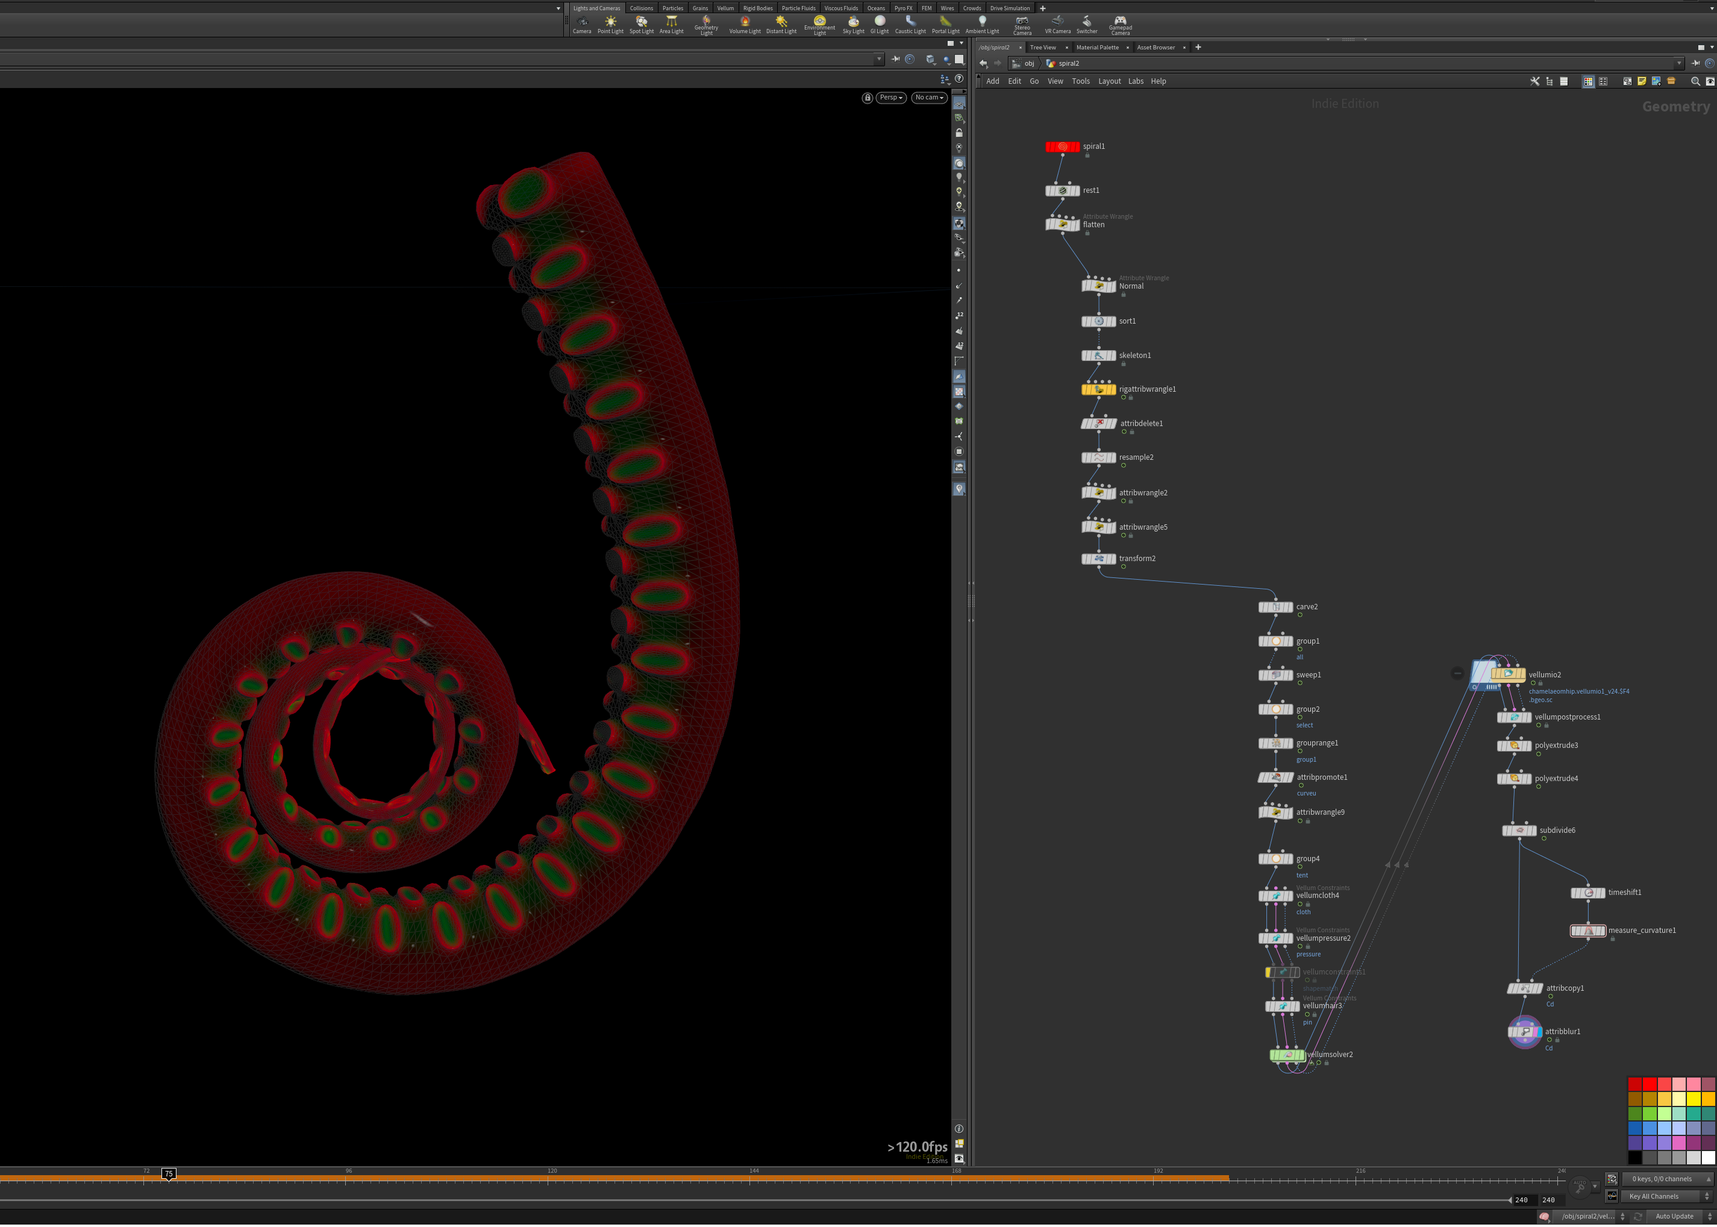Open the Persp view dropdown
The width and height of the screenshot is (1717, 1227).
tap(892, 98)
